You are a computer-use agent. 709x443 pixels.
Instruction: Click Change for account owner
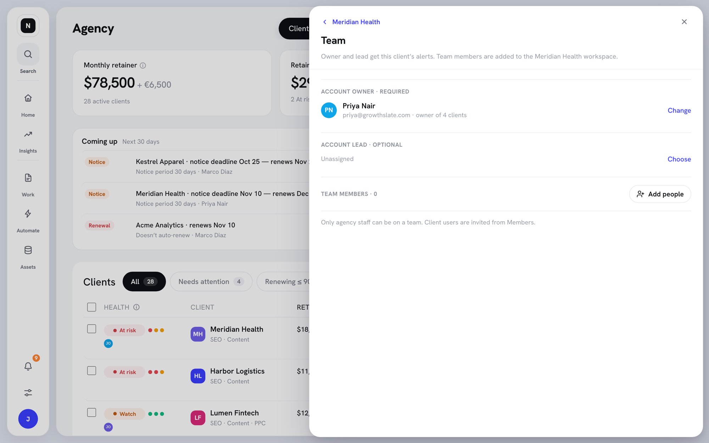pos(679,111)
